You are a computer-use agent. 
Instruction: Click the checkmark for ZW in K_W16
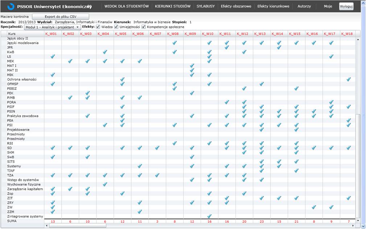tap(314, 207)
